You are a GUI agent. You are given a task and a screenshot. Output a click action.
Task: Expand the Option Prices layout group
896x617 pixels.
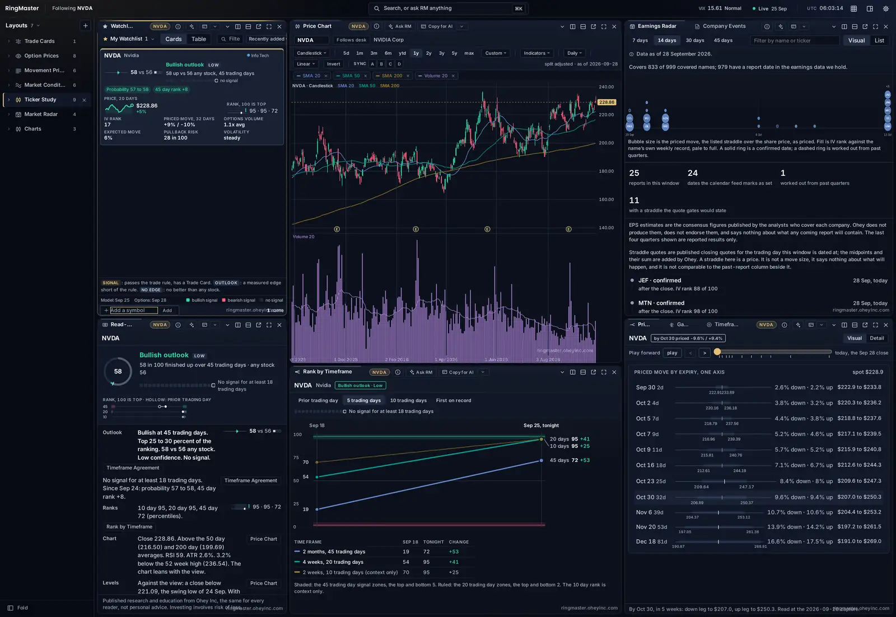8,56
